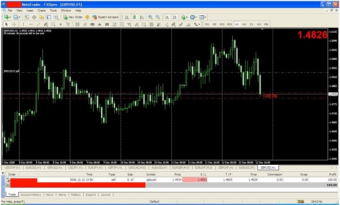Open the View menu

click(19, 10)
